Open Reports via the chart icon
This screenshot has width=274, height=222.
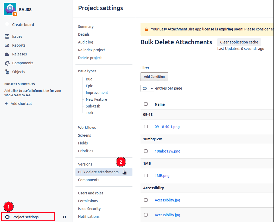pyautogui.click(x=7, y=45)
